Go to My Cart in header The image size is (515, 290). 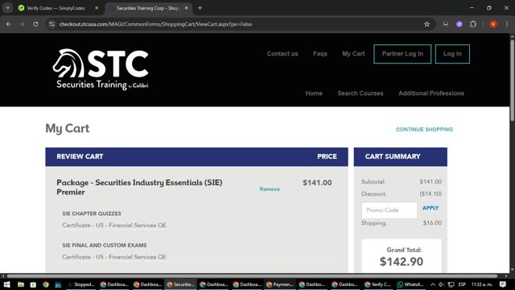[x=353, y=54]
